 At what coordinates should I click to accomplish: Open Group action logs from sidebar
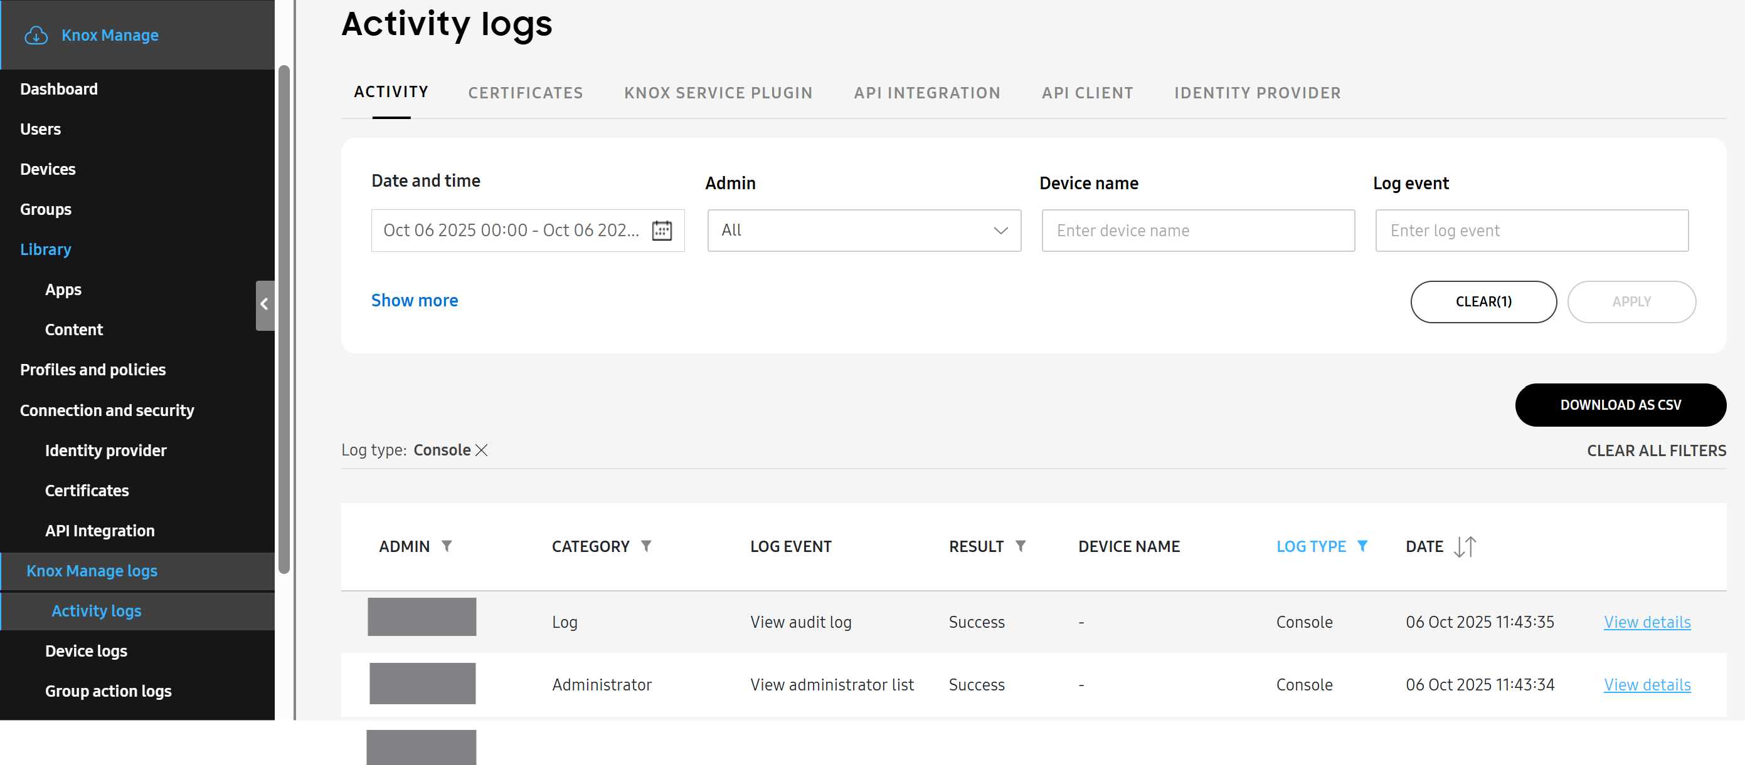(108, 690)
